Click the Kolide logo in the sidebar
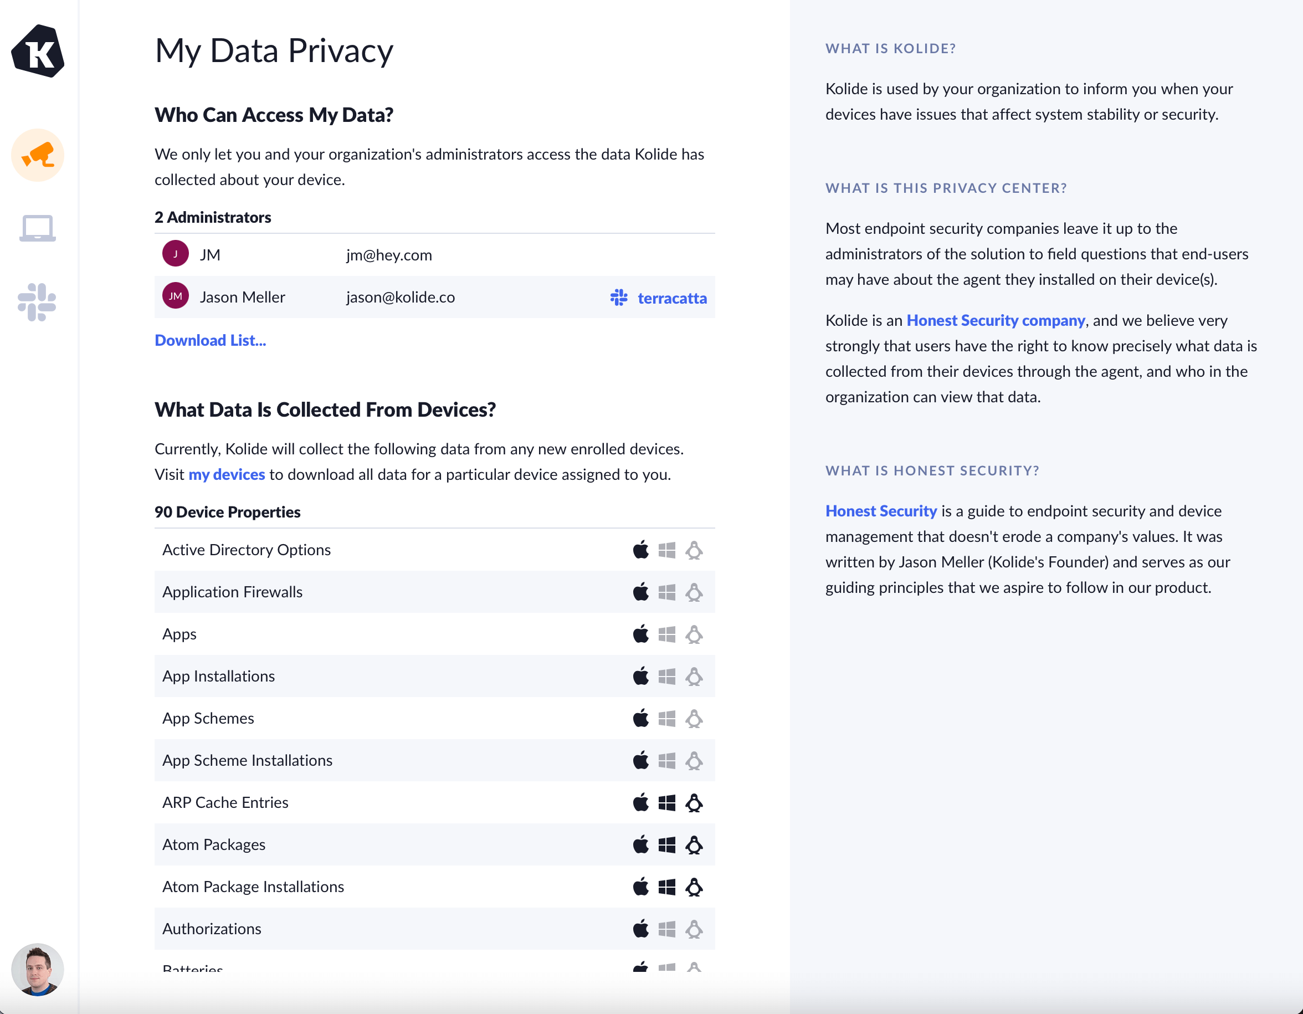1303x1014 pixels. click(x=38, y=52)
